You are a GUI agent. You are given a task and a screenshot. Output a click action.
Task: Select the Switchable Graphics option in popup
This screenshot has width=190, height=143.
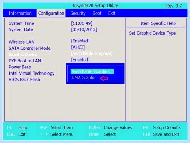click(92, 71)
